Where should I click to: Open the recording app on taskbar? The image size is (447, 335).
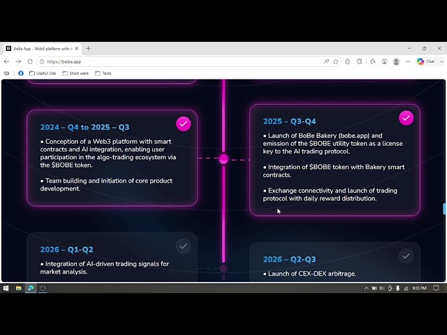43,288
